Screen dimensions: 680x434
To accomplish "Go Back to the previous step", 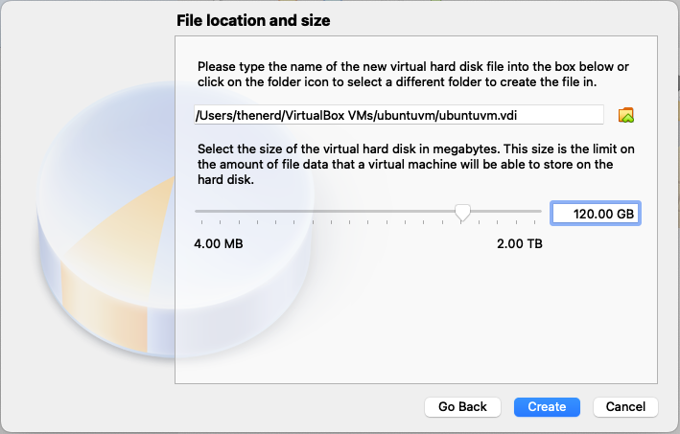I will 462,406.
